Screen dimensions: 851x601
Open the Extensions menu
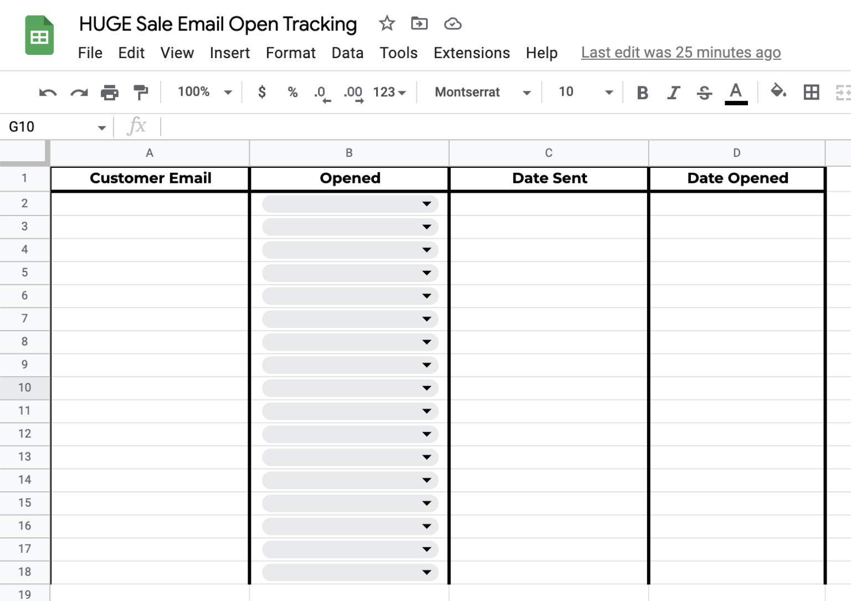pos(471,53)
